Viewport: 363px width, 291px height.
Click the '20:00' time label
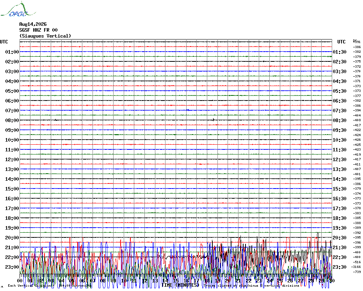(12, 238)
